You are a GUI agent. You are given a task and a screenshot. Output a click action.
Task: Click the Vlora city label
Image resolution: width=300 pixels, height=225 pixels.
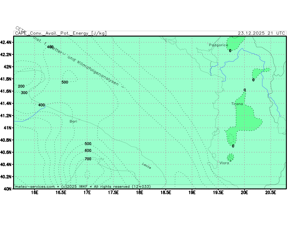click(224, 163)
